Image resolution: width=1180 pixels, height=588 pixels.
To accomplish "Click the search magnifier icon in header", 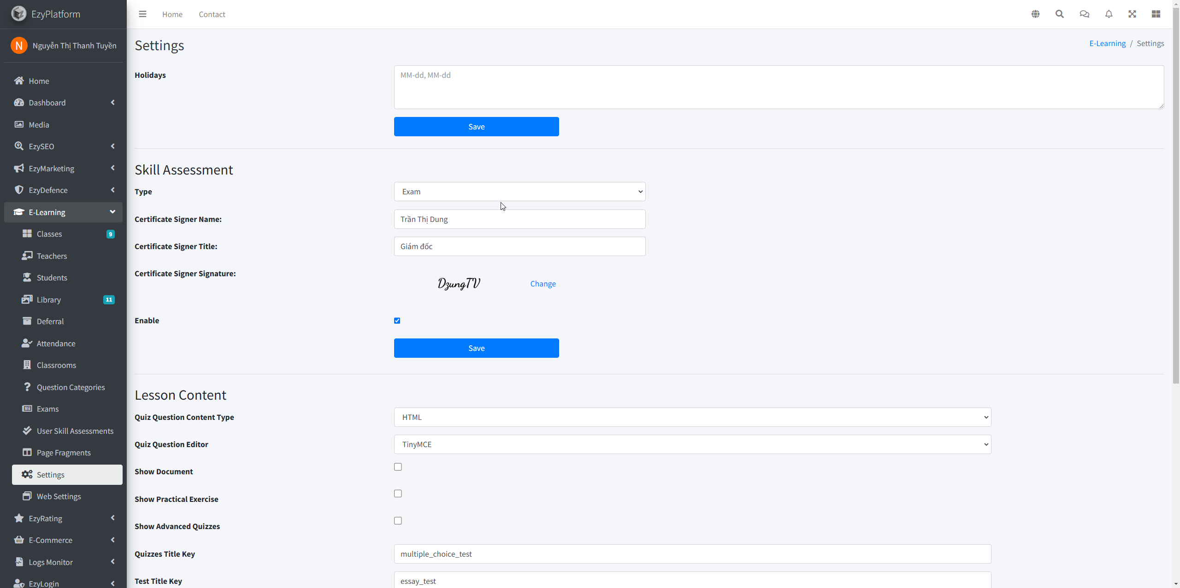I will [1060, 14].
